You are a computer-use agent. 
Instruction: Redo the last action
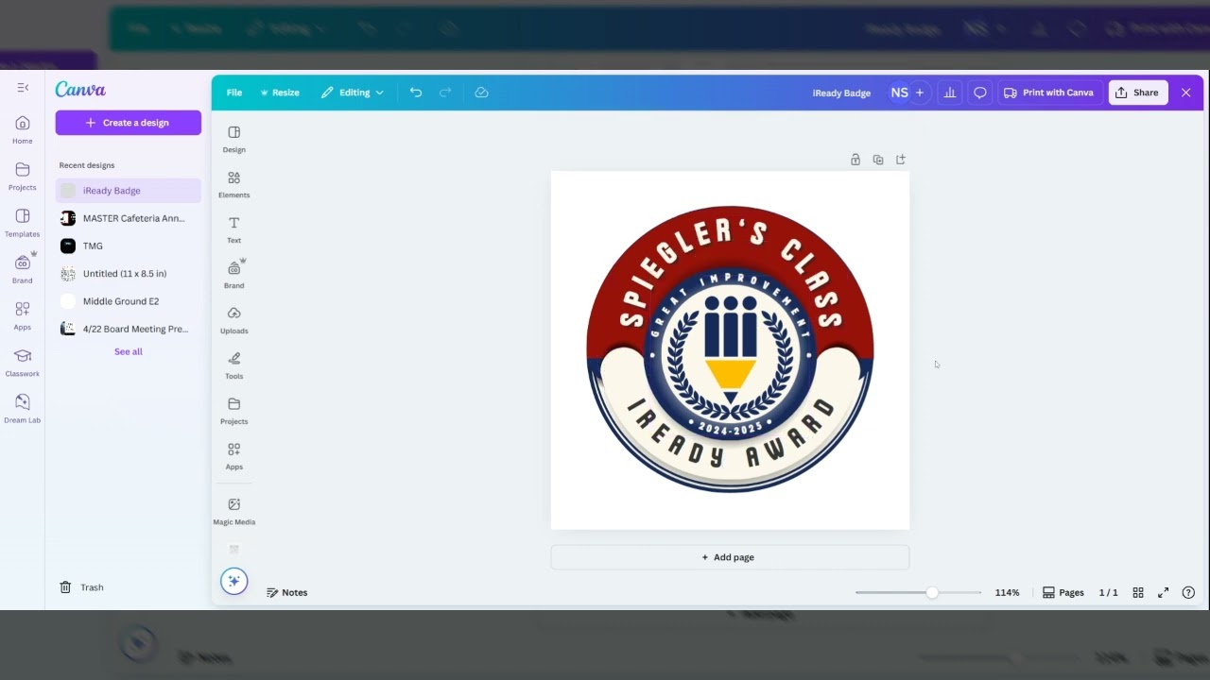[x=445, y=93]
